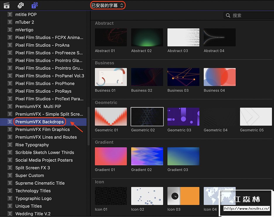Open the hoslin.cn watermark link
Image resolution: width=274 pixels, height=217 pixels.
pyautogui.click(x=247, y=209)
